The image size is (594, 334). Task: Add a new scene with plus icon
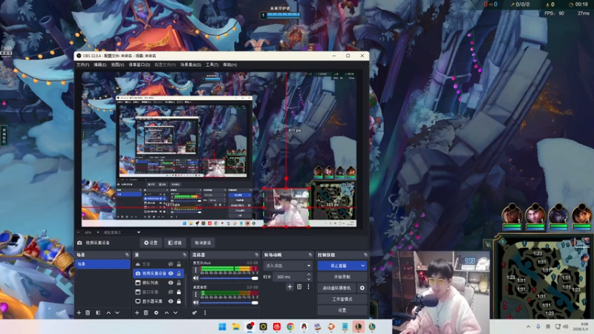(79, 312)
